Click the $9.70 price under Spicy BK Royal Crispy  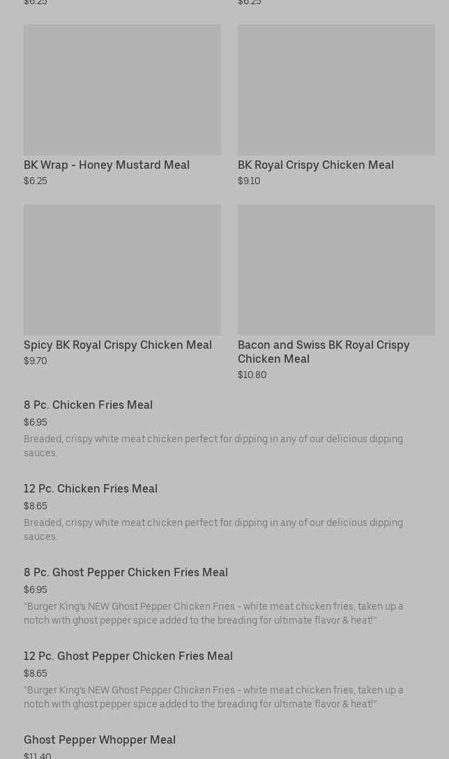coord(36,361)
